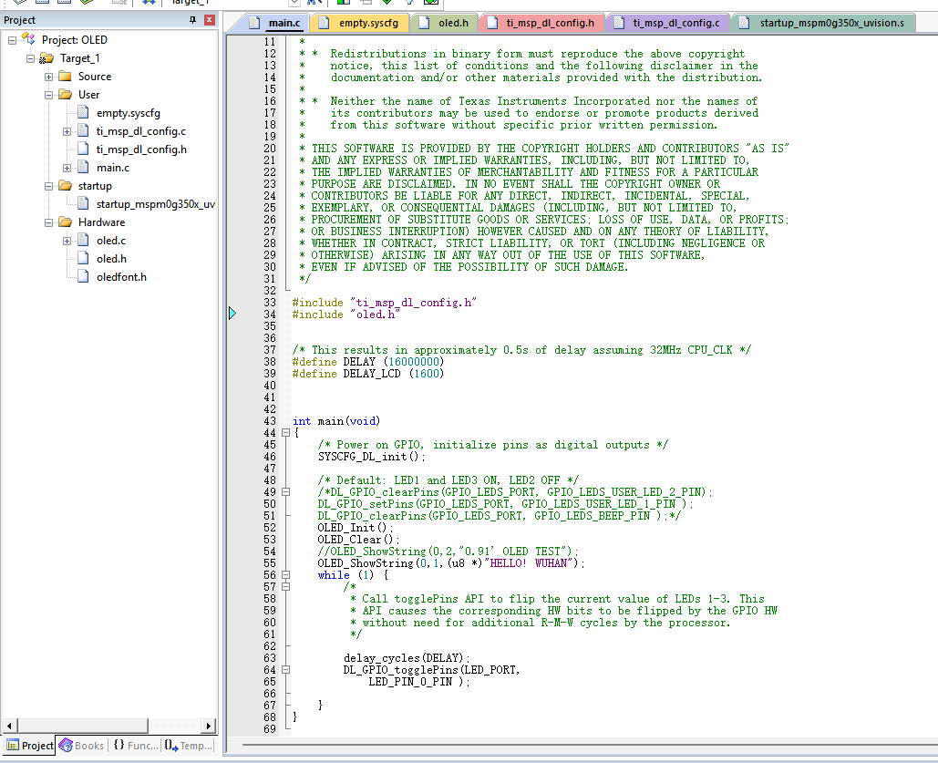The width and height of the screenshot is (938, 763).
Task: Fold the comment block at line 49
Action: tap(286, 492)
